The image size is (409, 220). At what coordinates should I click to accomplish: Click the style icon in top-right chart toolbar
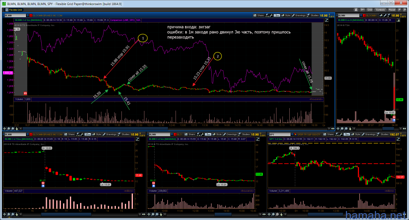(x=382, y=15)
